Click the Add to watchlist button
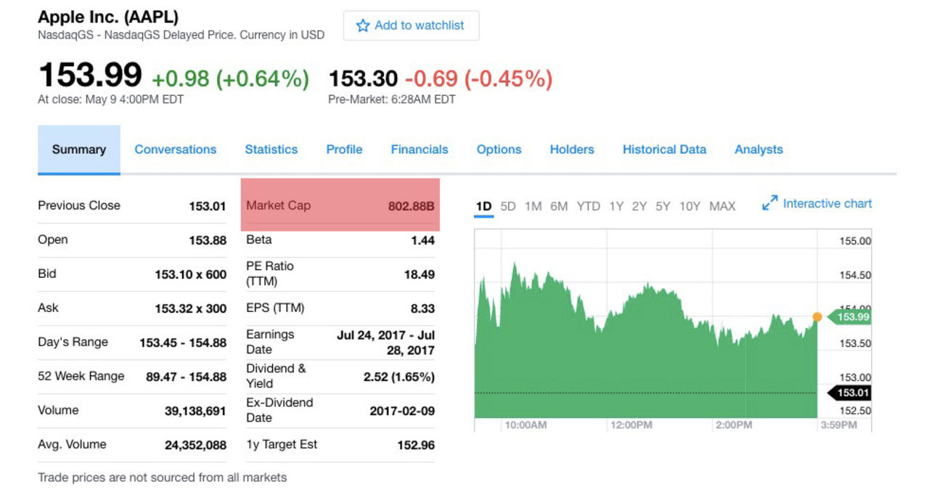Image resolution: width=929 pixels, height=492 pixels. 411,26
